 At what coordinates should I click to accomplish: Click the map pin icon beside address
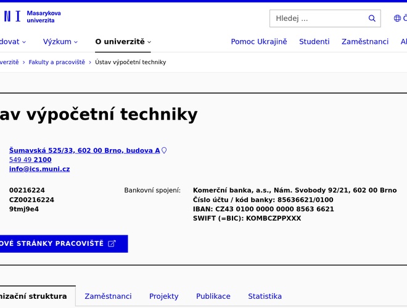pyautogui.click(x=164, y=150)
